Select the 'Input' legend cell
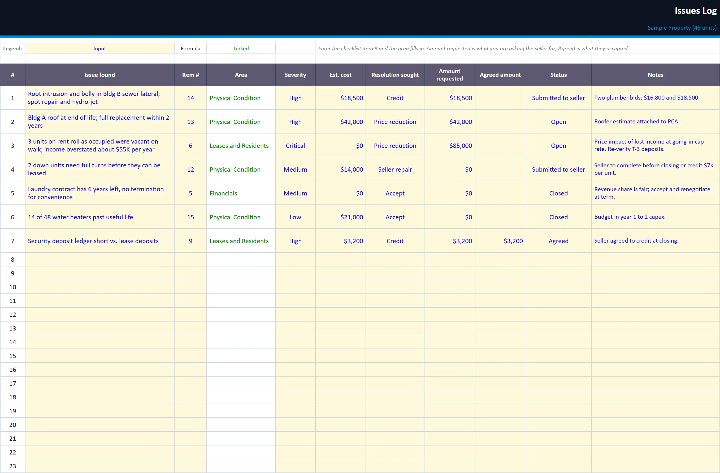Image resolution: width=720 pixels, height=473 pixels. (99, 48)
